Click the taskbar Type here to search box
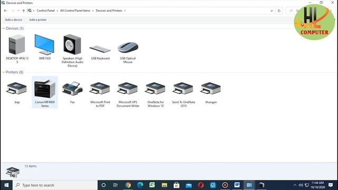Image resolution: width=338 pixels, height=190 pixels. point(55,185)
